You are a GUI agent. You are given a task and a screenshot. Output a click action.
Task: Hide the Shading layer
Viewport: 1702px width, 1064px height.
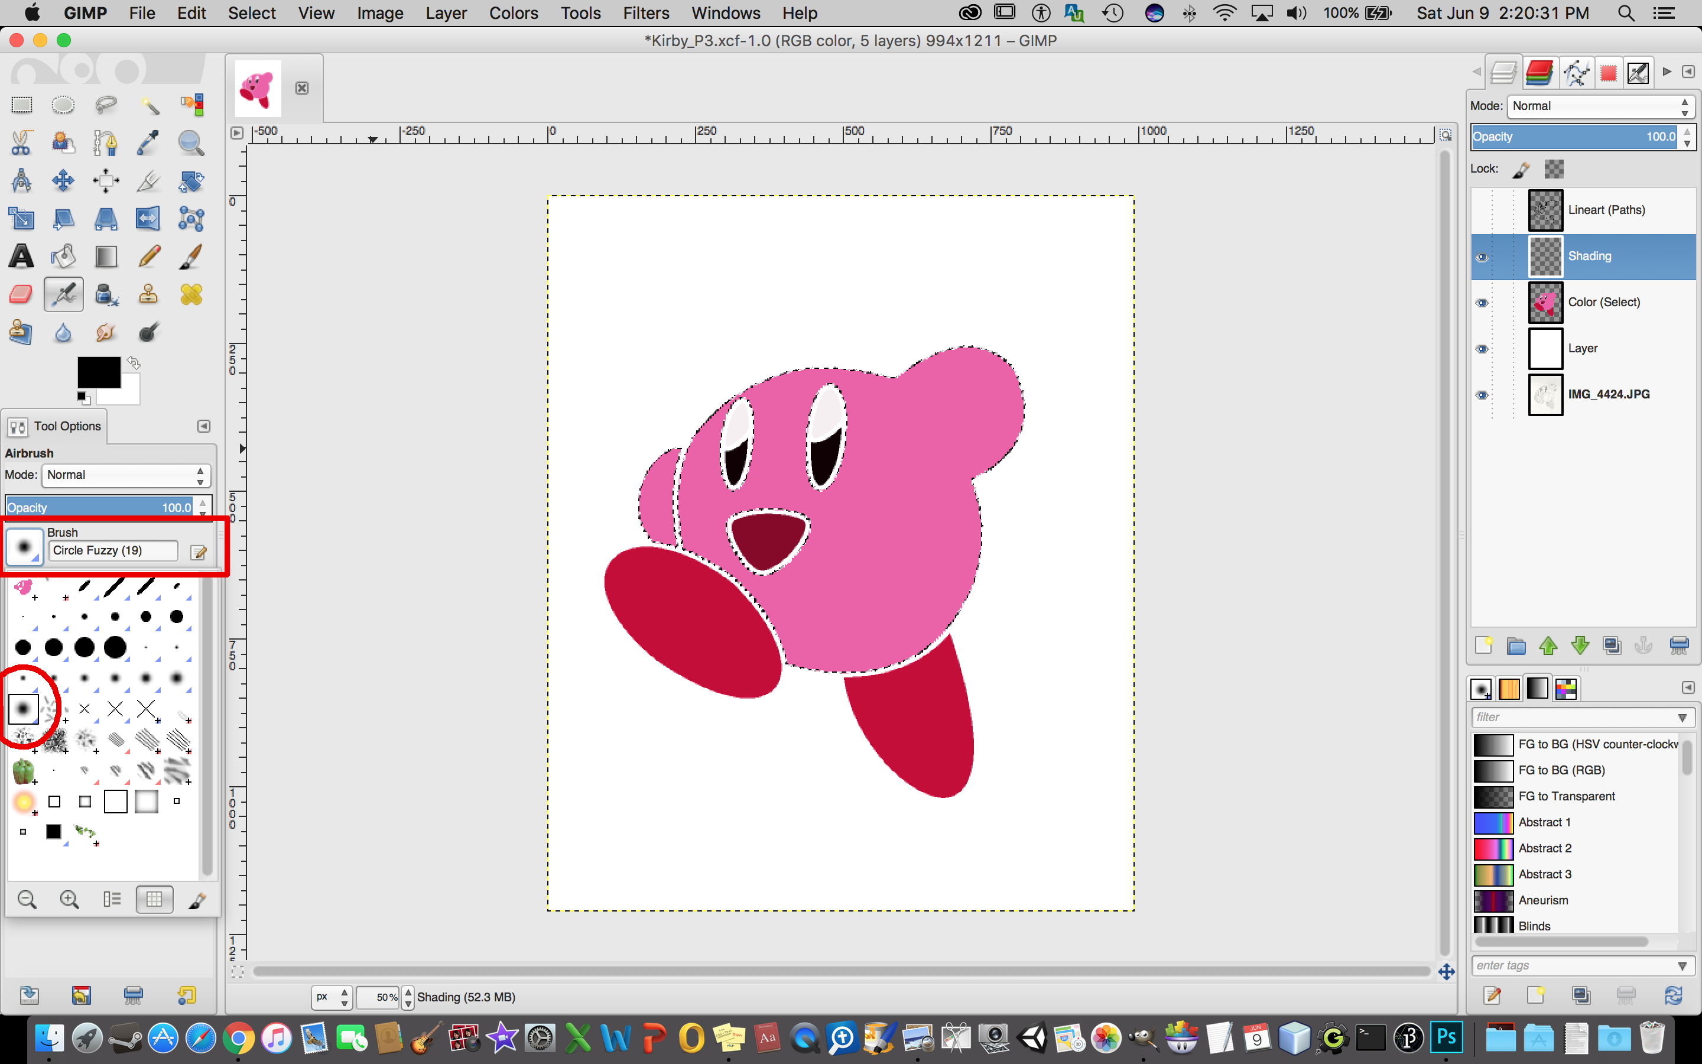pyautogui.click(x=1483, y=257)
